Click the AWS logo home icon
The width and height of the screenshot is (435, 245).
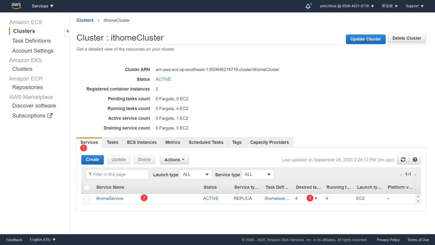[x=16, y=6]
